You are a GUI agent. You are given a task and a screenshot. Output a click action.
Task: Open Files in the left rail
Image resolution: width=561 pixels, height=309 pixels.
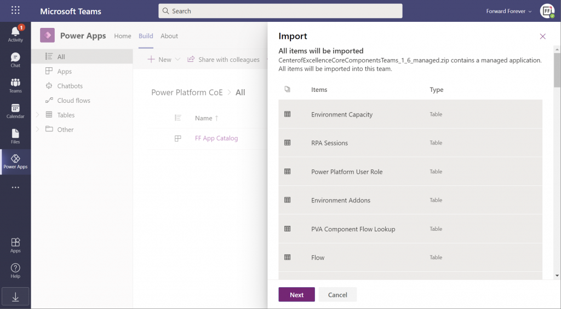tap(15, 136)
